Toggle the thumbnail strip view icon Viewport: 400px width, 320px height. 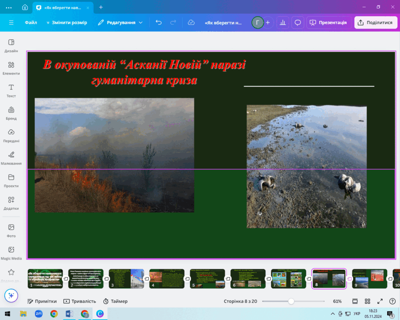(355, 301)
